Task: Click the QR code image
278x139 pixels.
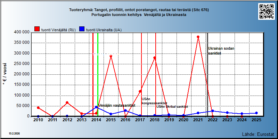Action: [267, 11]
